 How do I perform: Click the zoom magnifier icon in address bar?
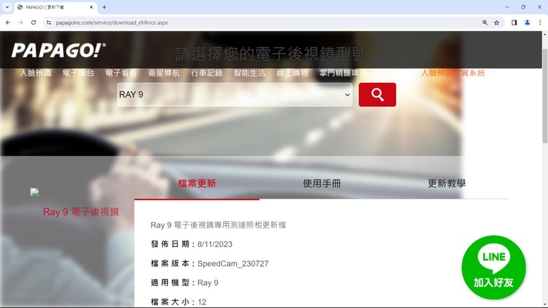coord(485,22)
